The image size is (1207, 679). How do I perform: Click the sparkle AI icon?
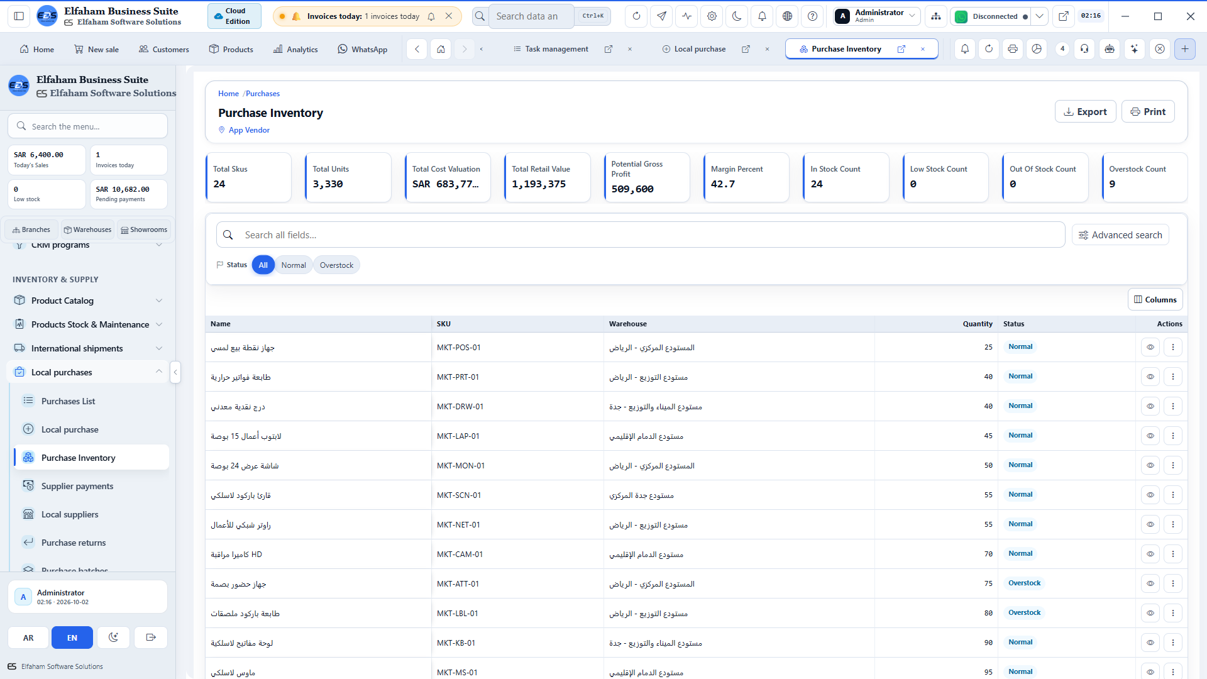[1135, 49]
